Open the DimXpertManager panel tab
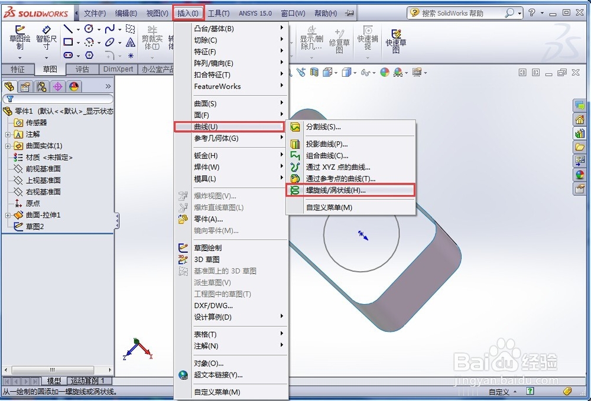Image resolution: width=591 pixels, height=401 pixels. click(x=58, y=87)
